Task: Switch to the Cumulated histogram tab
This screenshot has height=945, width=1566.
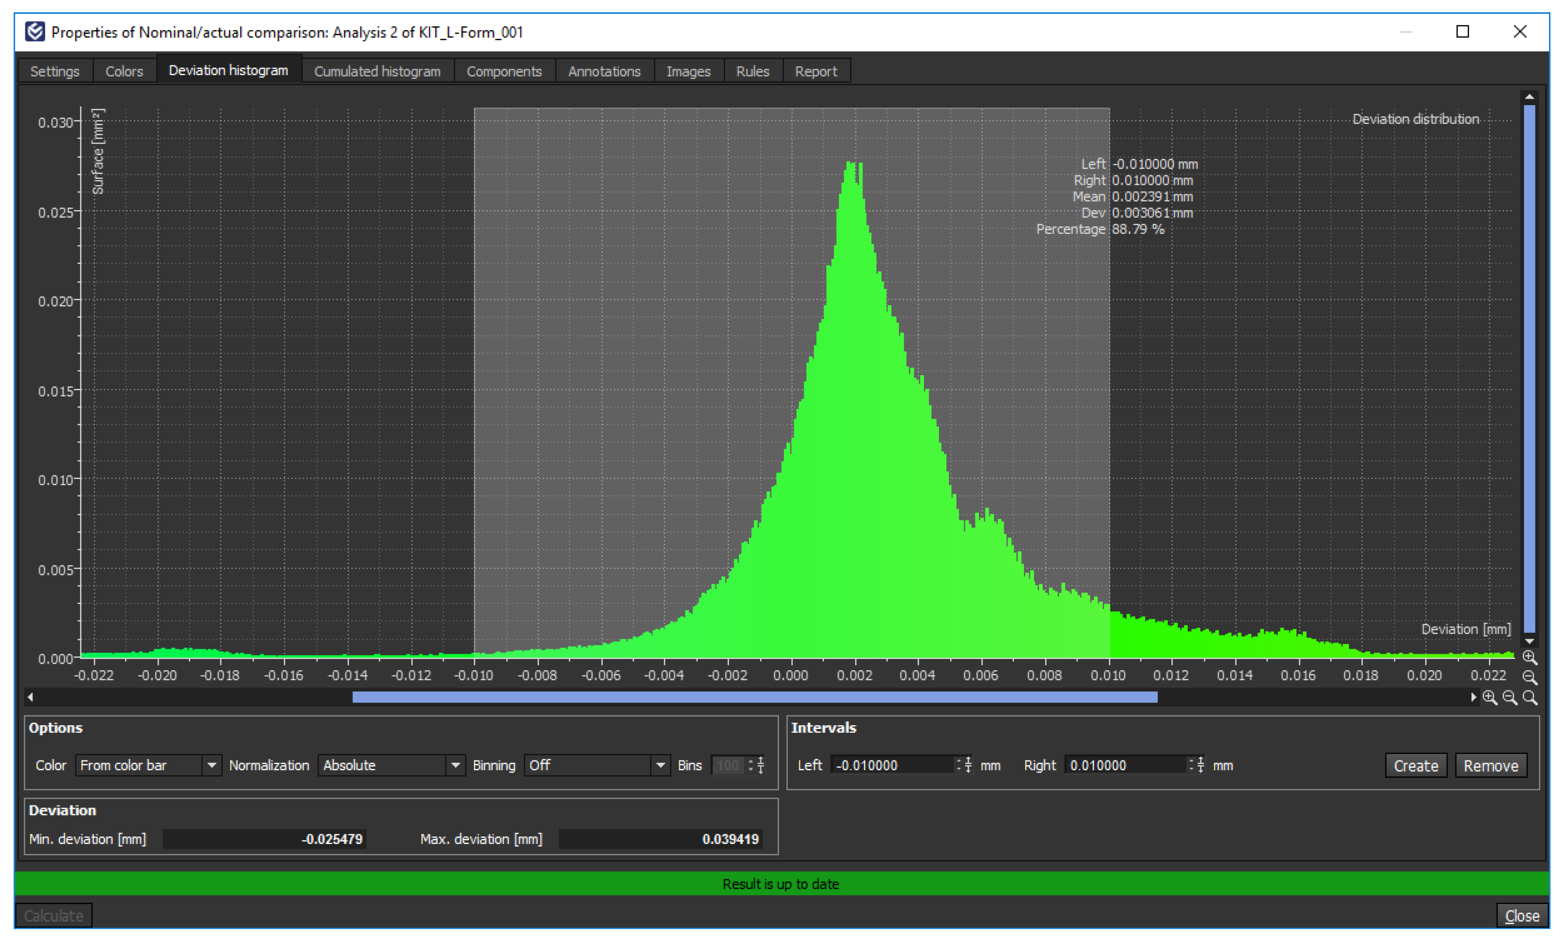Action: pos(377,71)
